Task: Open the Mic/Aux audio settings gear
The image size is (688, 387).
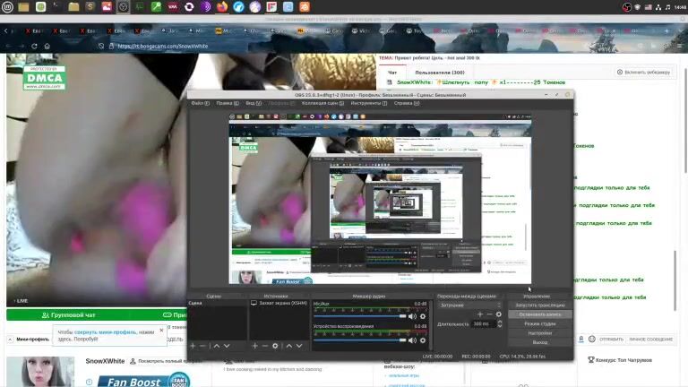Action: (422, 316)
